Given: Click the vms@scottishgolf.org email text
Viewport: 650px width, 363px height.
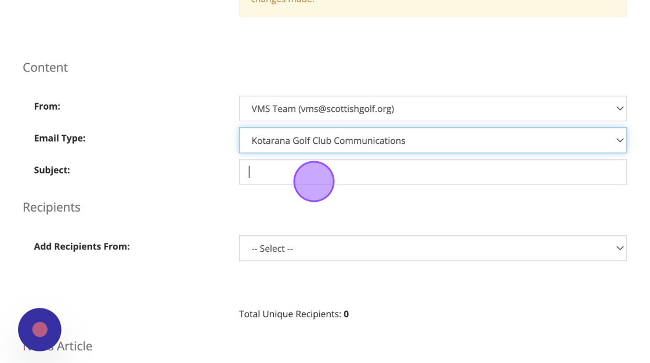Looking at the screenshot, I should point(346,108).
